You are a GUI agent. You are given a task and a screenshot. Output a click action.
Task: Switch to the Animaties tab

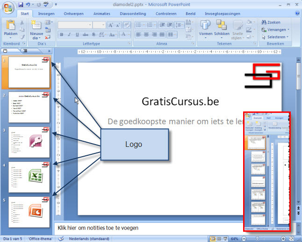click(x=102, y=14)
